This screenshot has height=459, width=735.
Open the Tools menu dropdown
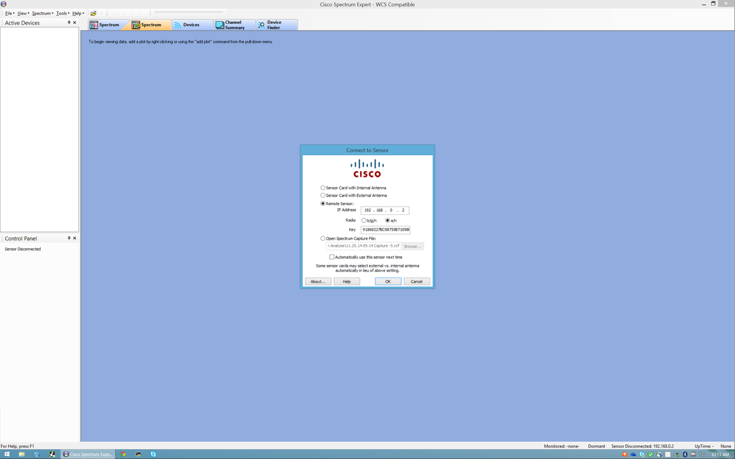63,13
